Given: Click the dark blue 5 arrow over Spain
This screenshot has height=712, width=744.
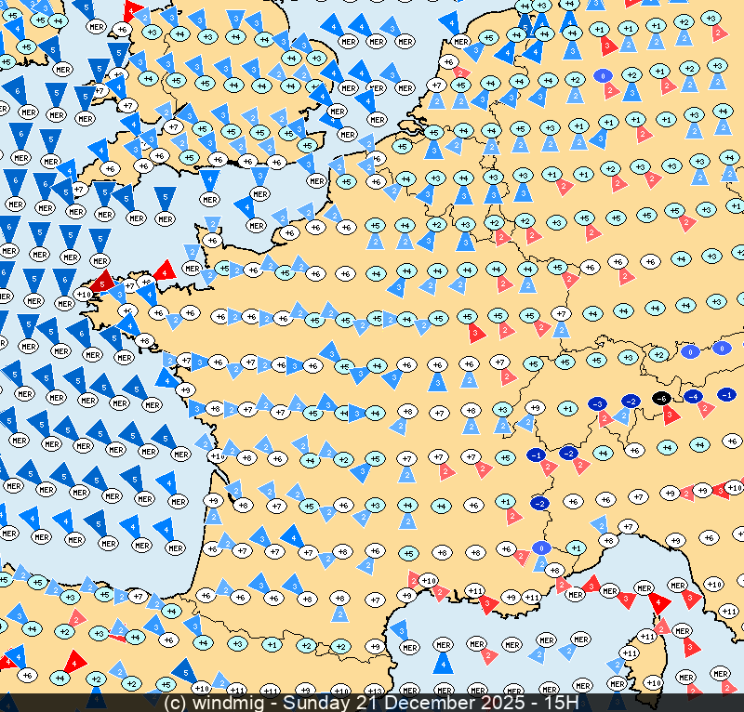Looking at the screenshot, I should pos(184,669).
